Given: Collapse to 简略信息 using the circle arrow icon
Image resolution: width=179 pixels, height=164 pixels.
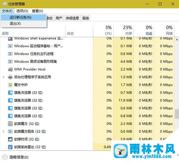Looking at the screenshot, I should (5, 157).
